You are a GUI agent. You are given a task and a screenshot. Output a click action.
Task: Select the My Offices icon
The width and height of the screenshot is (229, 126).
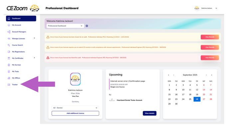pyautogui.click(x=9, y=78)
